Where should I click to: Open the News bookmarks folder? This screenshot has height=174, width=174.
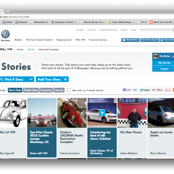tap(7, 22)
